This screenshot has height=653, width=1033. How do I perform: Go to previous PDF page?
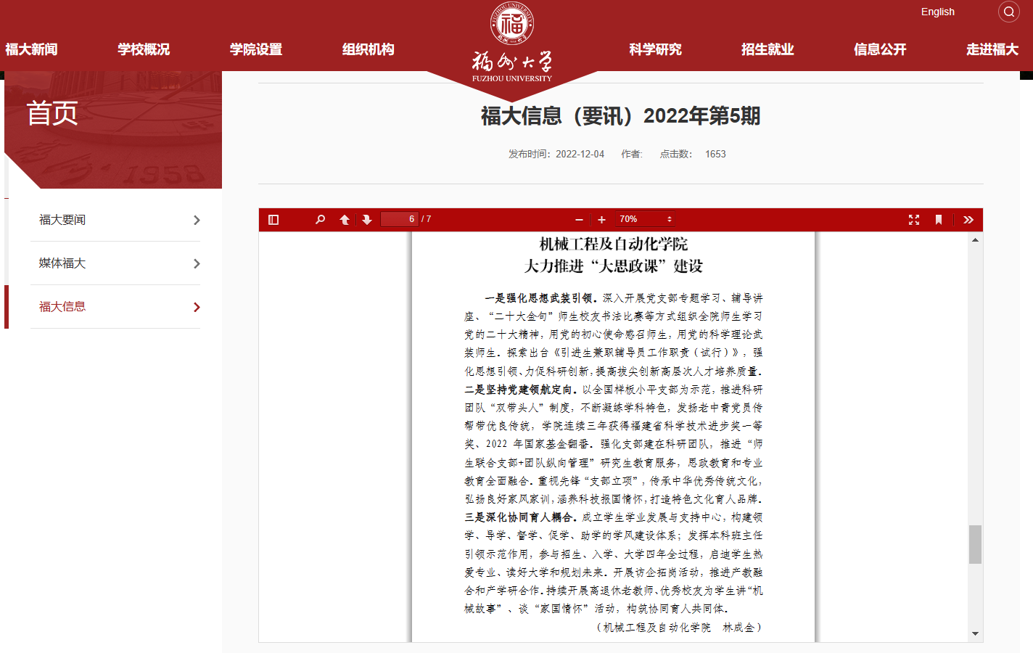tap(345, 220)
